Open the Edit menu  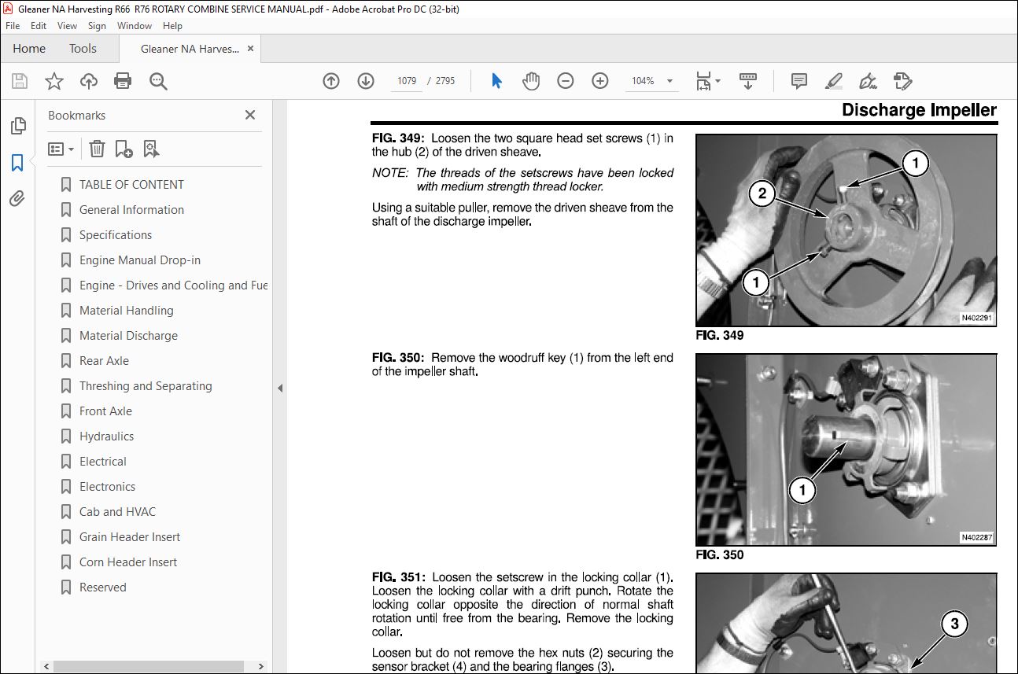click(x=39, y=26)
